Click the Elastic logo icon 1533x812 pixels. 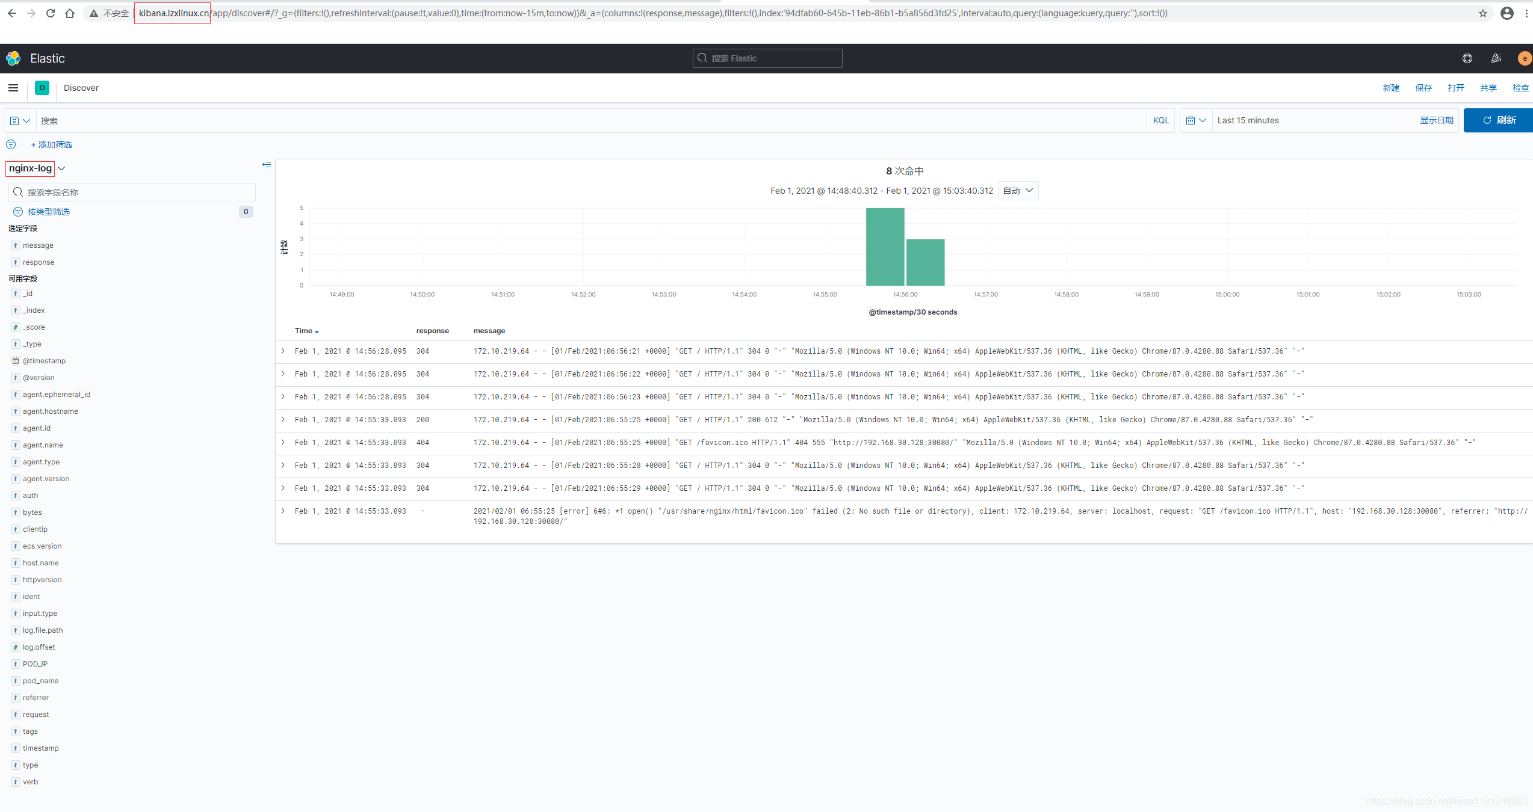click(x=13, y=58)
